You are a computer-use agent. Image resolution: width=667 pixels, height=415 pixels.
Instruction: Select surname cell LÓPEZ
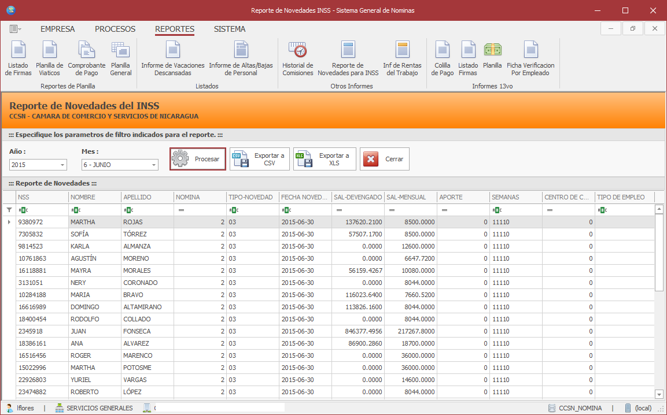click(x=148, y=392)
